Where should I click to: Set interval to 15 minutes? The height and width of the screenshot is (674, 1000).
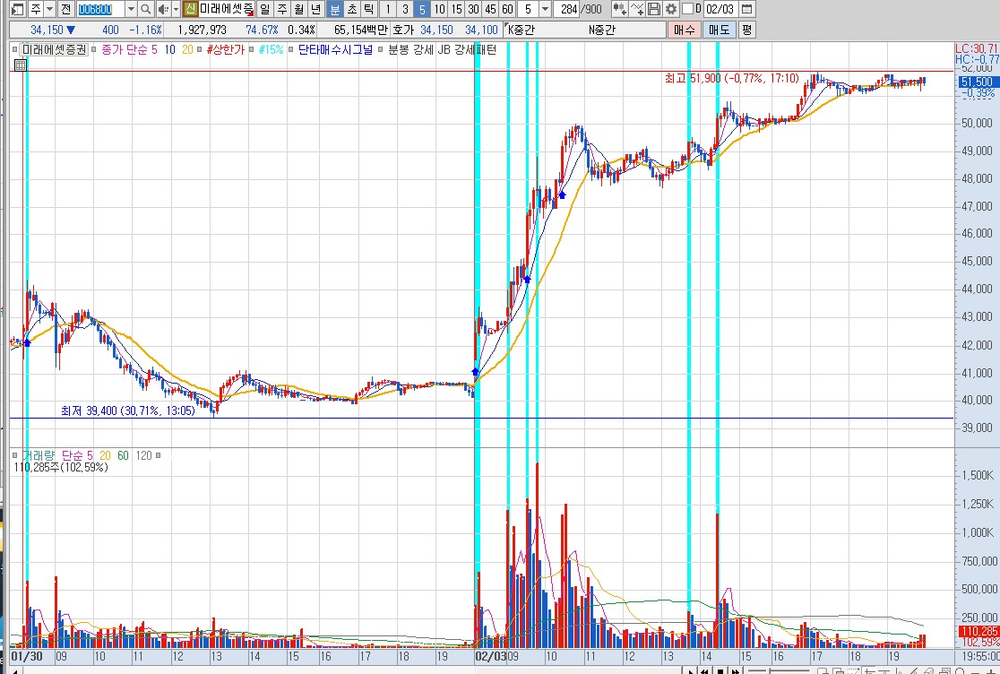coord(456,9)
